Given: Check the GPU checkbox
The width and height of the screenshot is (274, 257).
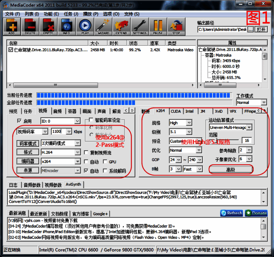Looking at the screenshot, I should [105, 162].
